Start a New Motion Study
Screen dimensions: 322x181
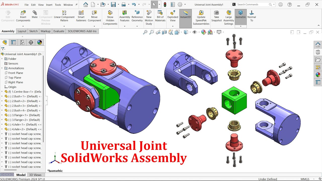149,18
